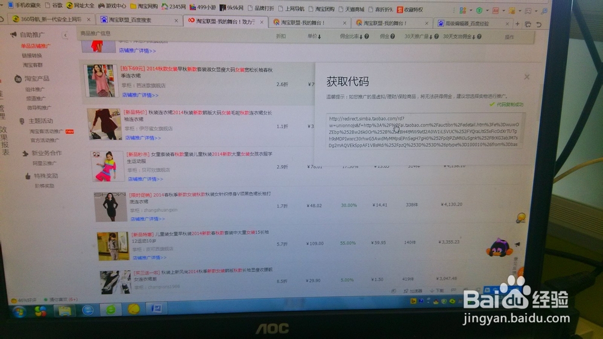Open the Internet Explorer taskbar icon
The image size is (603, 339).
[88, 310]
